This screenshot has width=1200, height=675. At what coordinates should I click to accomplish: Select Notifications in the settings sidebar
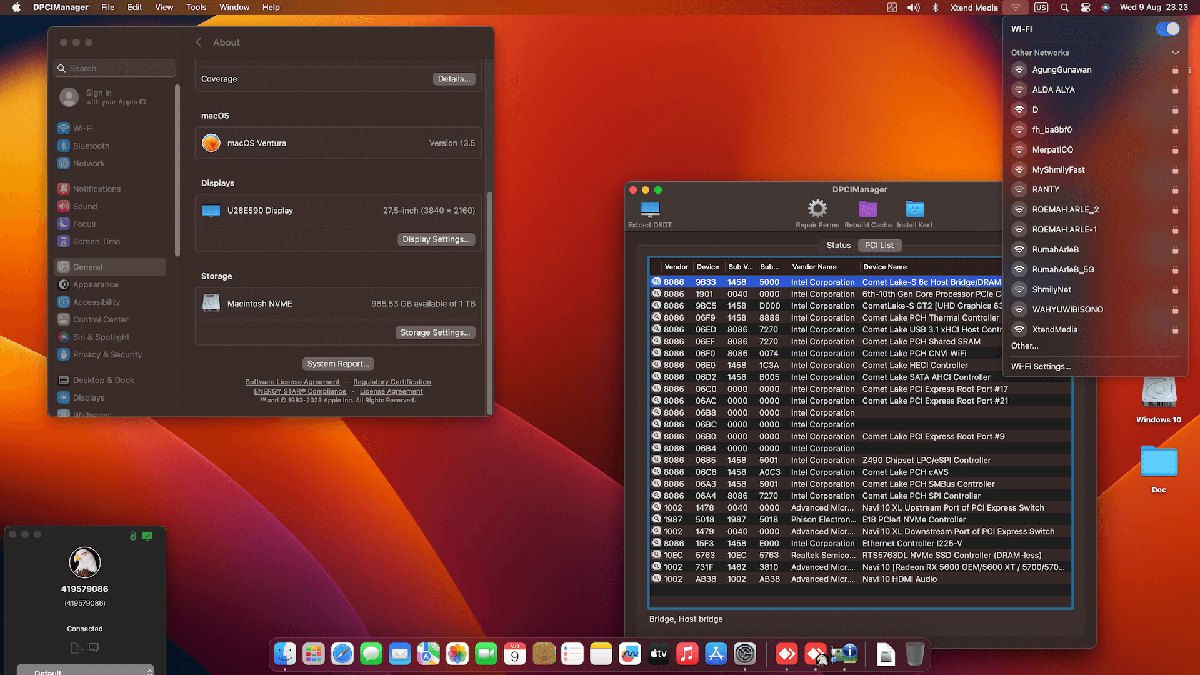(x=96, y=188)
